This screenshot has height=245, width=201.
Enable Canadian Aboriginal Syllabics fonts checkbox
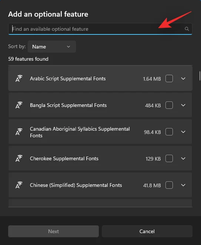click(x=169, y=132)
